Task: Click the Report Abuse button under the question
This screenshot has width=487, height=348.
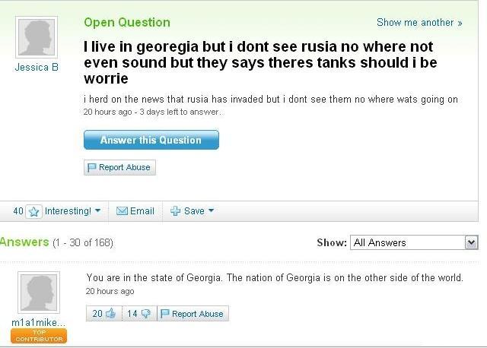Action: pyautogui.click(x=119, y=167)
